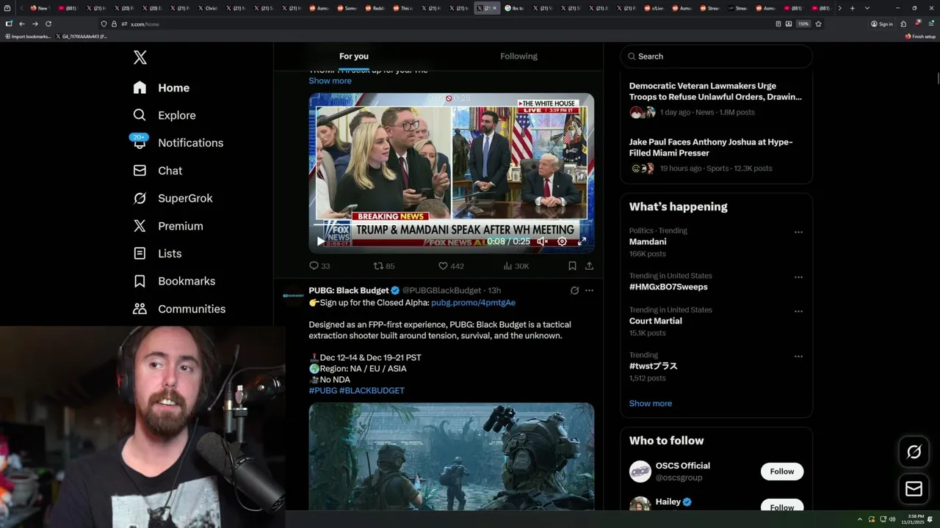
Task: Switch to the For you tab
Action: click(354, 56)
